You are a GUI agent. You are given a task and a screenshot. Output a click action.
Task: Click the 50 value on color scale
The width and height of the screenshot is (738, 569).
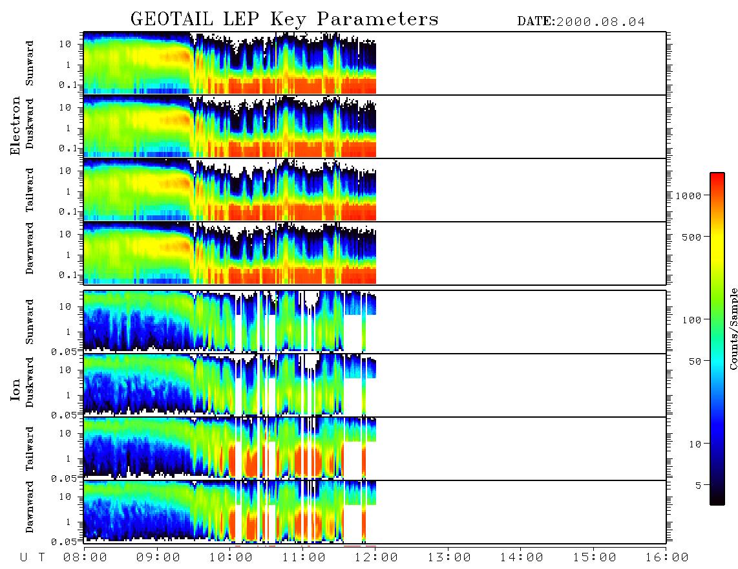pyautogui.click(x=695, y=361)
